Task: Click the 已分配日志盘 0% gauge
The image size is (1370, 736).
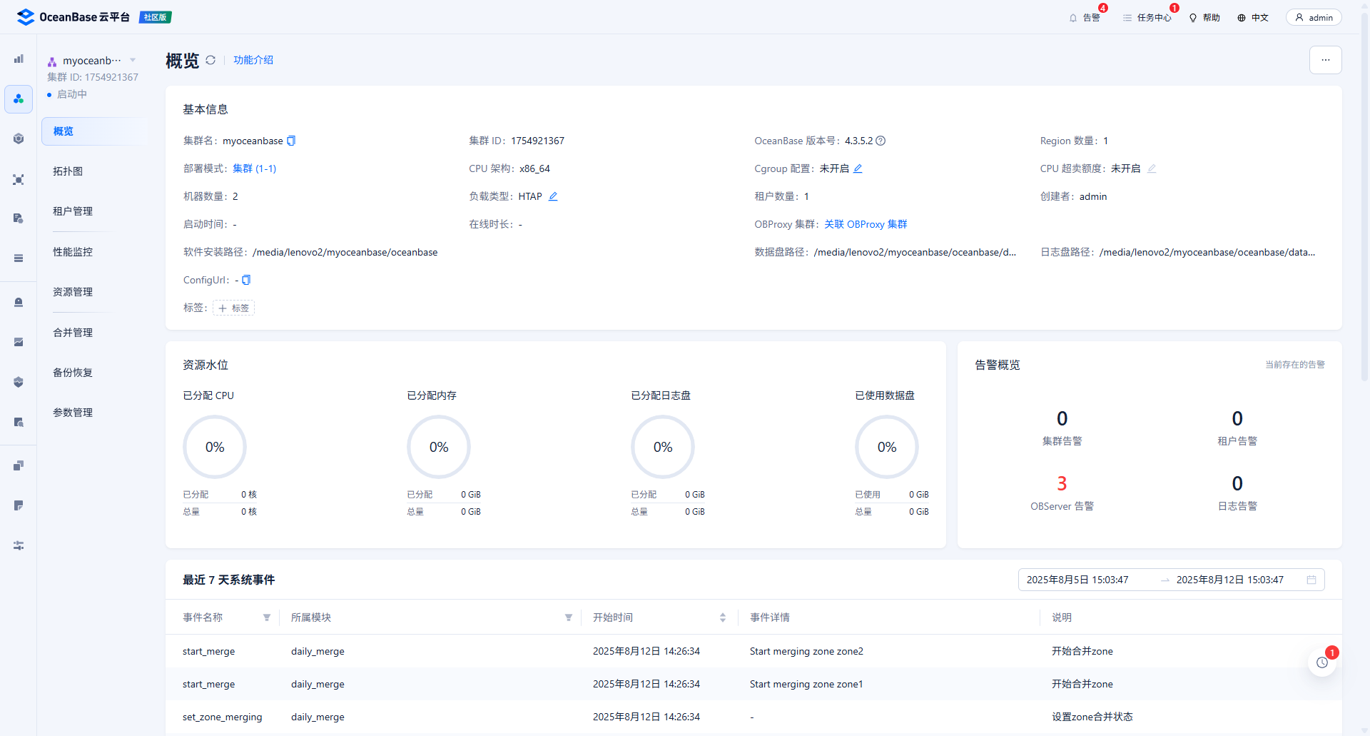Action: tap(663, 447)
